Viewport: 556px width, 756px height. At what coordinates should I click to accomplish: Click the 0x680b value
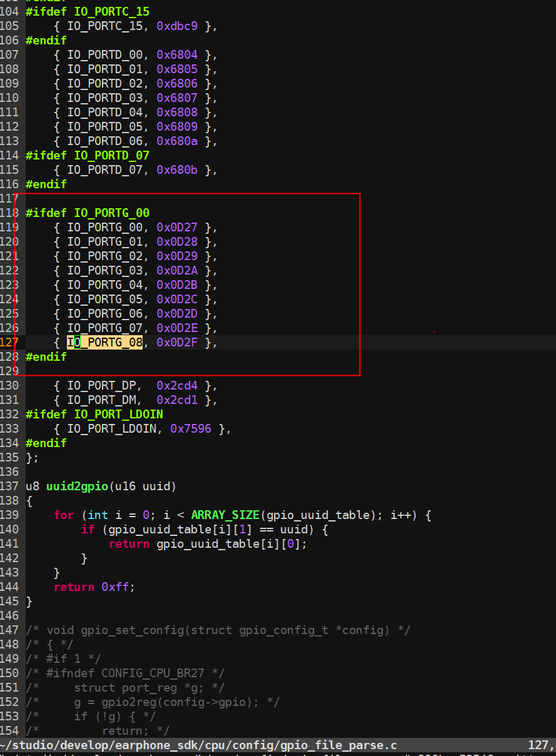[177, 170]
